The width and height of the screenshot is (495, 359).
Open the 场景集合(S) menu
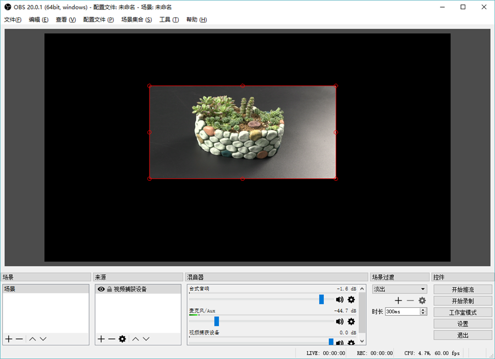point(136,20)
